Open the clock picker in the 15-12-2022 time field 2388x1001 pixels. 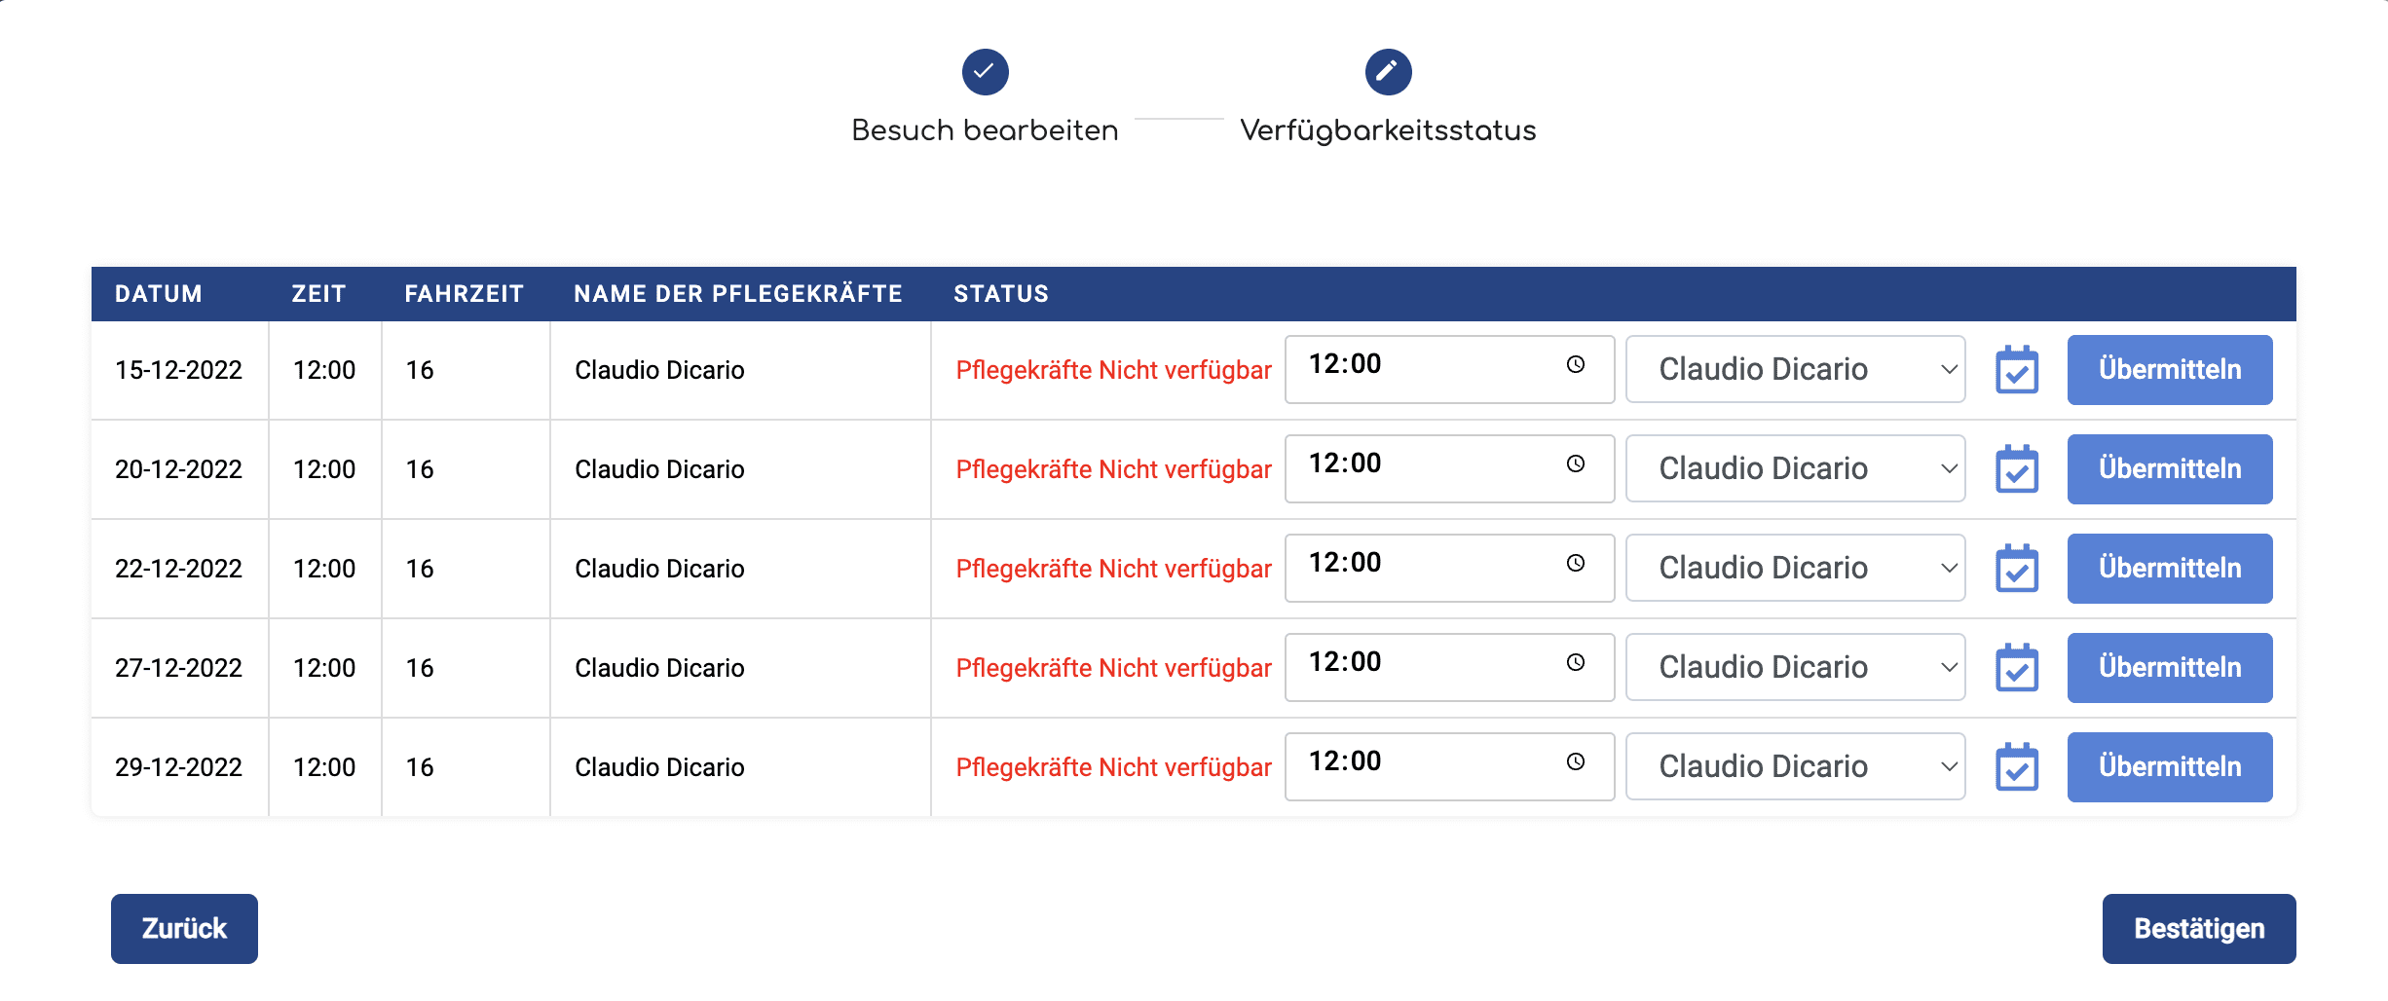[1576, 364]
